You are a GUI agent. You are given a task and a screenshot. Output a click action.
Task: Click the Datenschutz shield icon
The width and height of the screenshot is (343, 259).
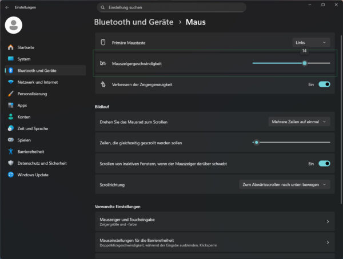click(10, 163)
